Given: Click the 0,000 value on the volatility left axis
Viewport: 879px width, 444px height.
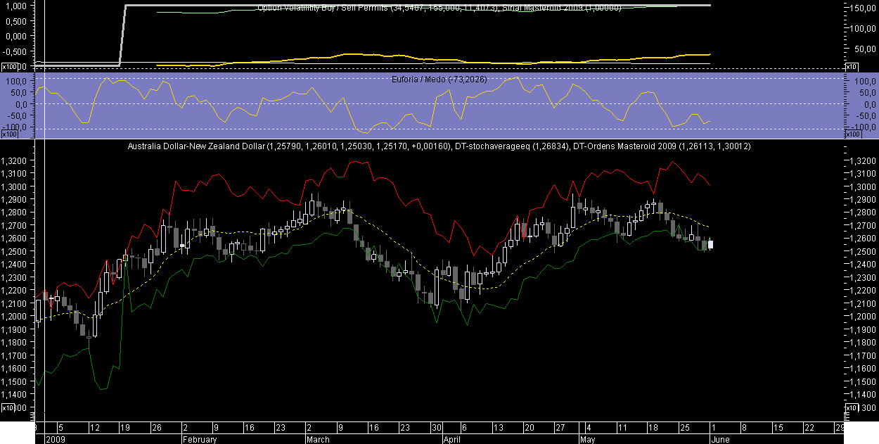Looking at the screenshot, I should pos(15,36).
